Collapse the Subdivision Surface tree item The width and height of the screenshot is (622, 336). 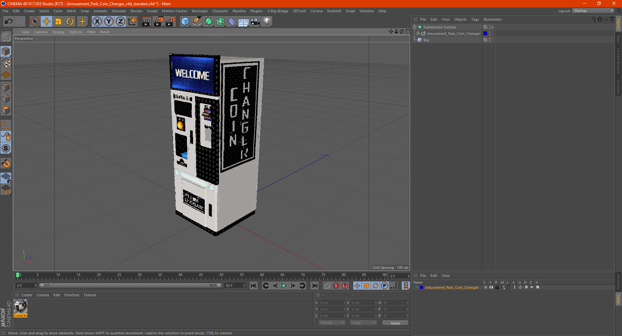pyautogui.click(x=415, y=27)
